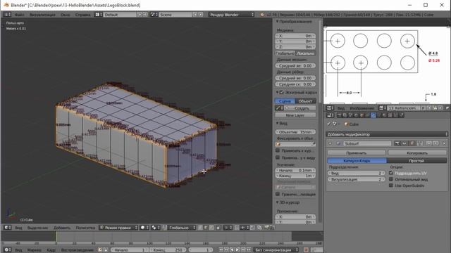Toggle Подразделять UV checkbox

click(x=391, y=173)
